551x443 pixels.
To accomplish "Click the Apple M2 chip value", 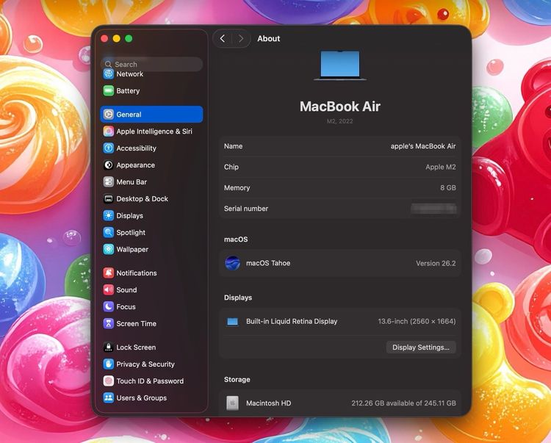I will click(x=441, y=167).
